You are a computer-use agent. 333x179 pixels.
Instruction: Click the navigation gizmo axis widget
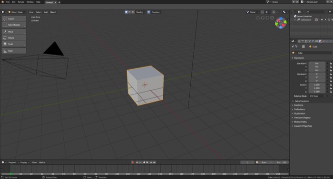pos(281,23)
